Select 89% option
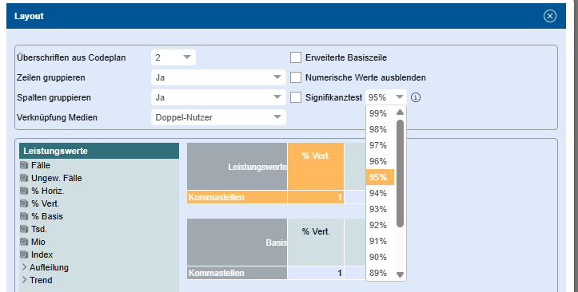The width and height of the screenshot is (578, 292). coord(380,273)
